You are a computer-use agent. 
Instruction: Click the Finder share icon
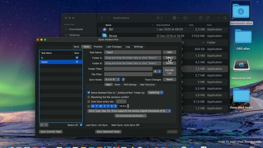pyautogui.click(x=201, y=18)
